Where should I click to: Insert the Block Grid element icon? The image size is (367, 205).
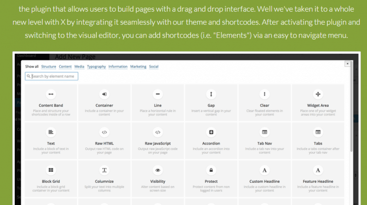(x=51, y=170)
